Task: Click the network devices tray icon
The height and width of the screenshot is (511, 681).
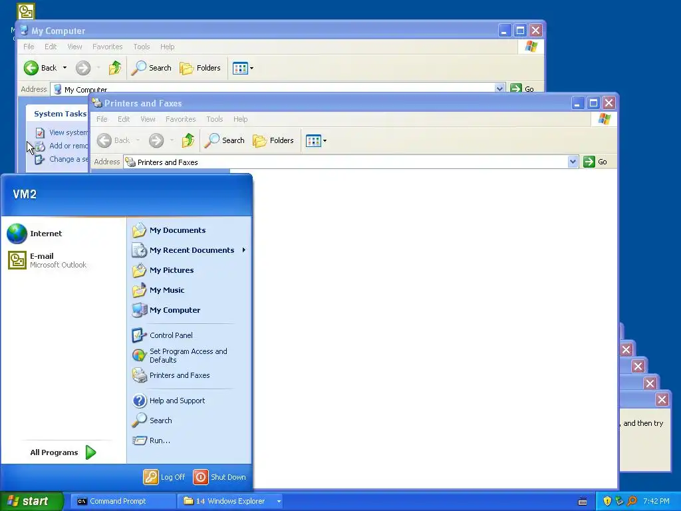Action: (620, 501)
